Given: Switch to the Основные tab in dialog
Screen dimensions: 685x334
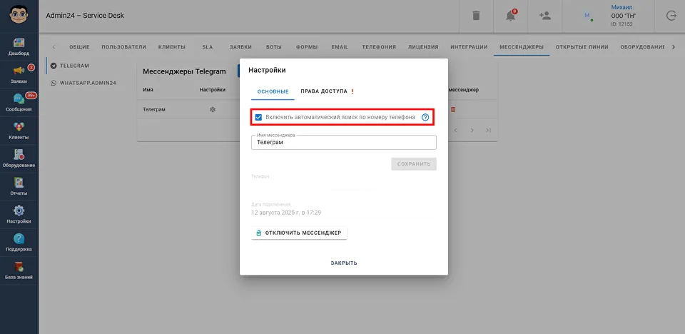Looking at the screenshot, I should pyautogui.click(x=273, y=91).
